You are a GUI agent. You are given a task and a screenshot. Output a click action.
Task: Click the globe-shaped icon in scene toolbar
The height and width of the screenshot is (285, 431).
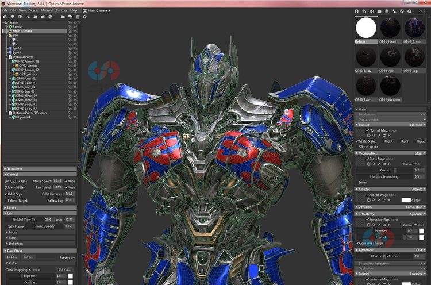[51, 17]
